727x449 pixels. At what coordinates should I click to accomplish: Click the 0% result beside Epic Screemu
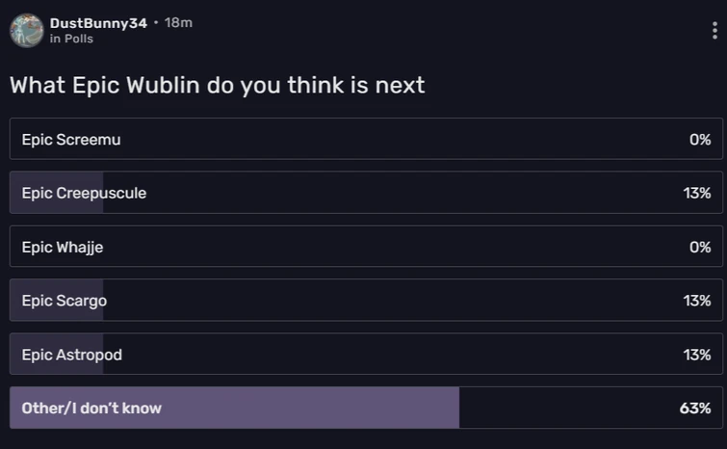coord(700,140)
